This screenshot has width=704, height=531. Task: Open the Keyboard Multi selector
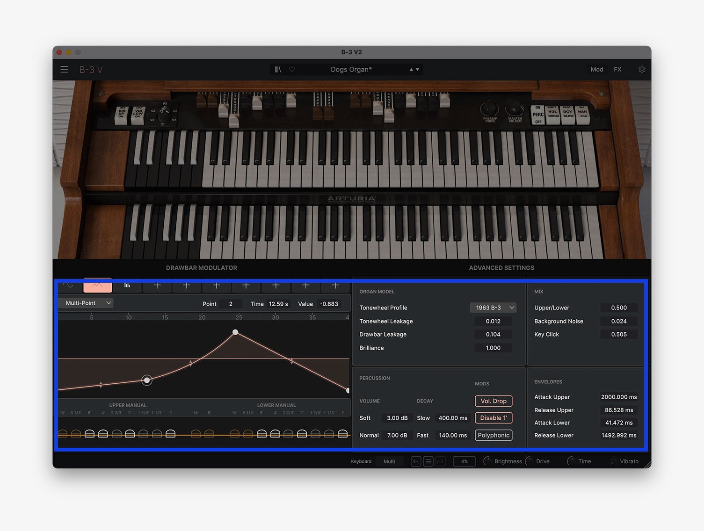tap(389, 461)
